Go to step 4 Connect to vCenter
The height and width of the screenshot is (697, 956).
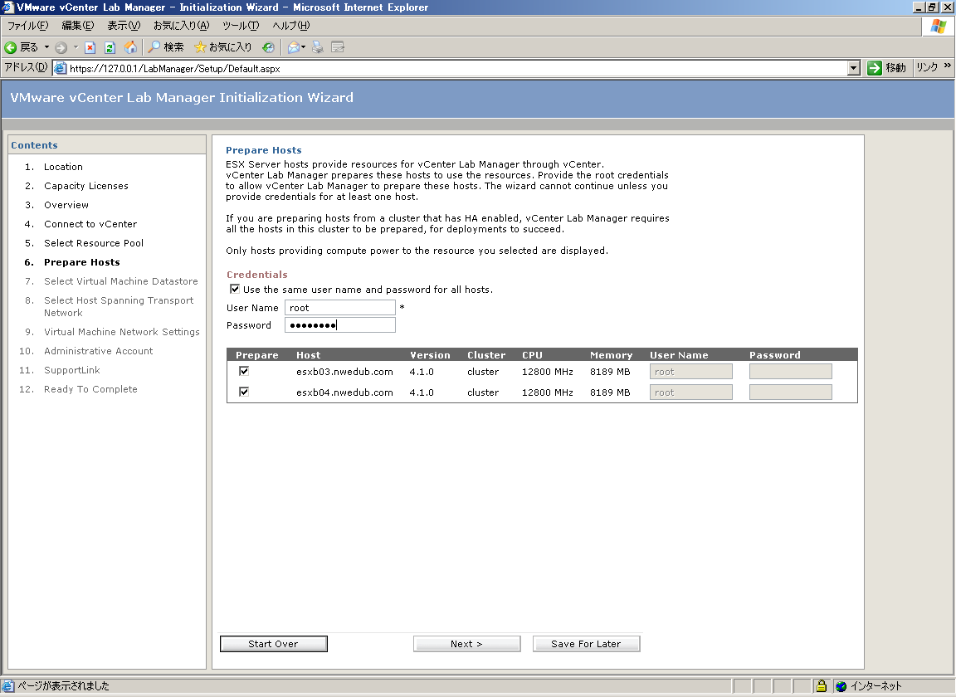pos(90,224)
